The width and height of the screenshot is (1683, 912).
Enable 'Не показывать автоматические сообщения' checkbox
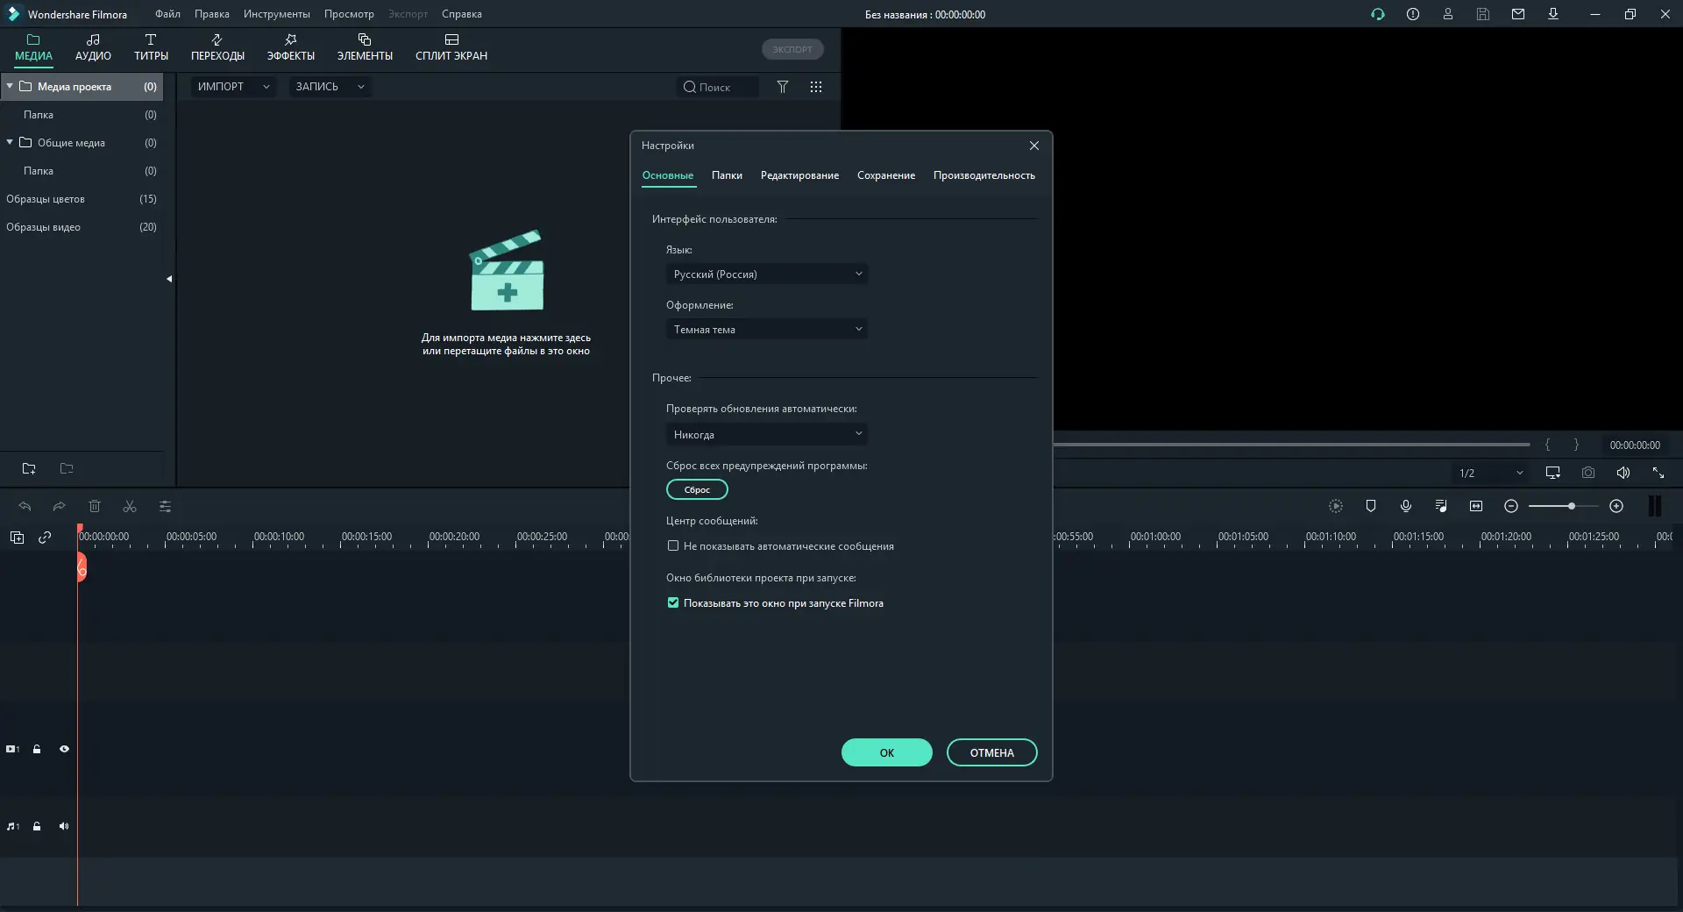click(x=672, y=545)
